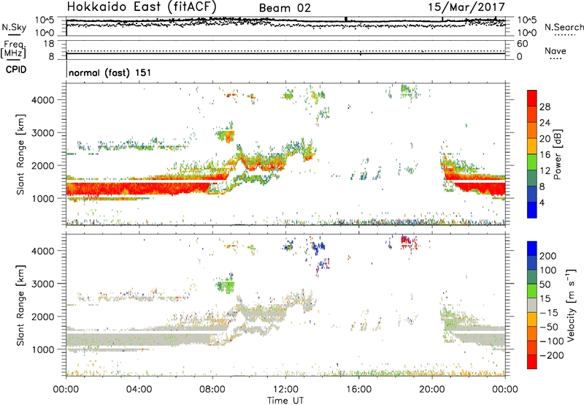This screenshot has height=405, width=584.
Task: Pick the orange 20–24 dB power swatch
Action: pyautogui.click(x=532, y=131)
